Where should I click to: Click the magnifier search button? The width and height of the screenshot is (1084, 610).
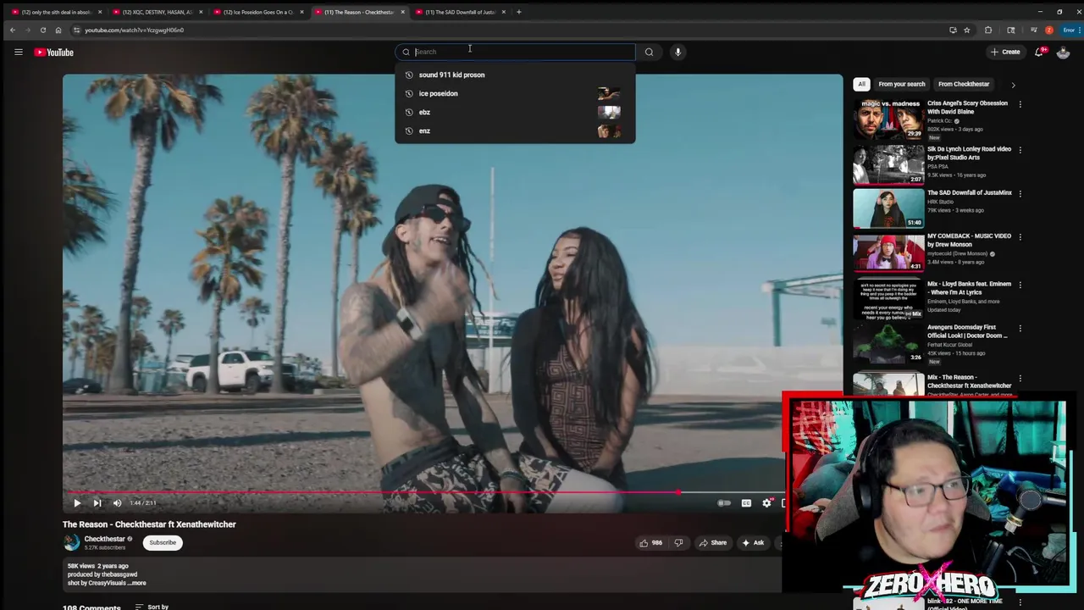649,52
